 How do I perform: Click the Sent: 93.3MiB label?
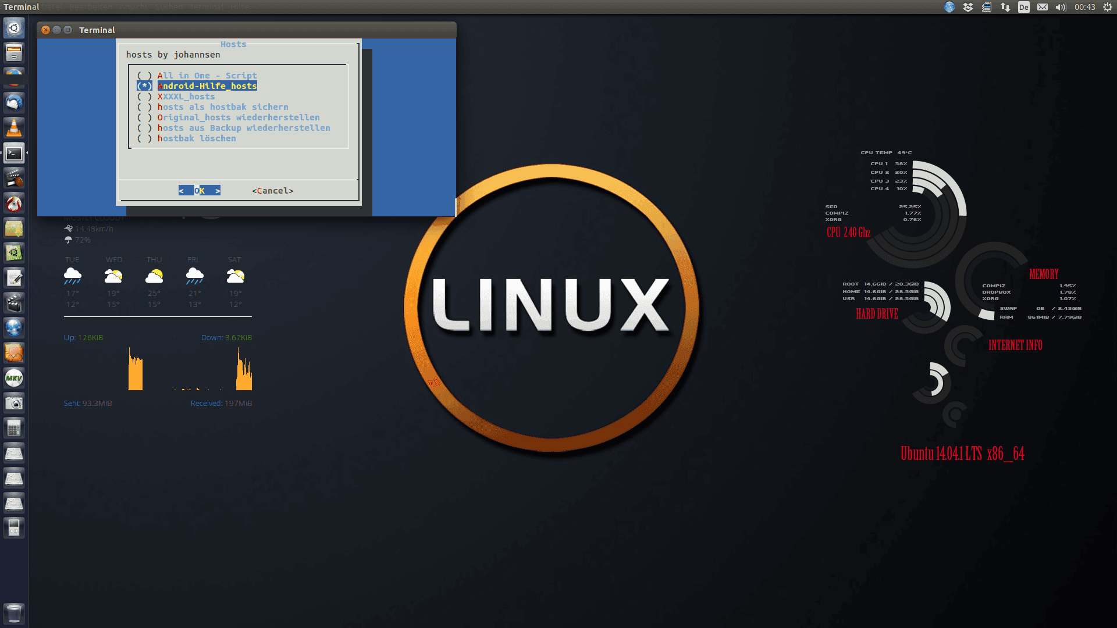coord(88,403)
